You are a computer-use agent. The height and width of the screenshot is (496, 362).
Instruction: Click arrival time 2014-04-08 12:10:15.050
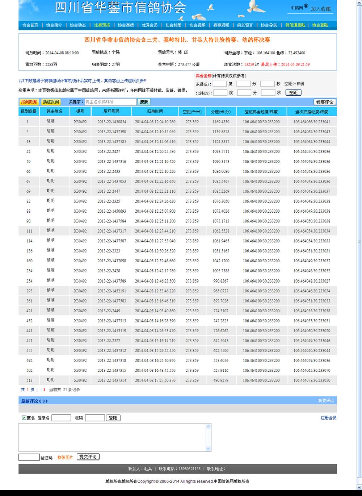coord(155,132)
